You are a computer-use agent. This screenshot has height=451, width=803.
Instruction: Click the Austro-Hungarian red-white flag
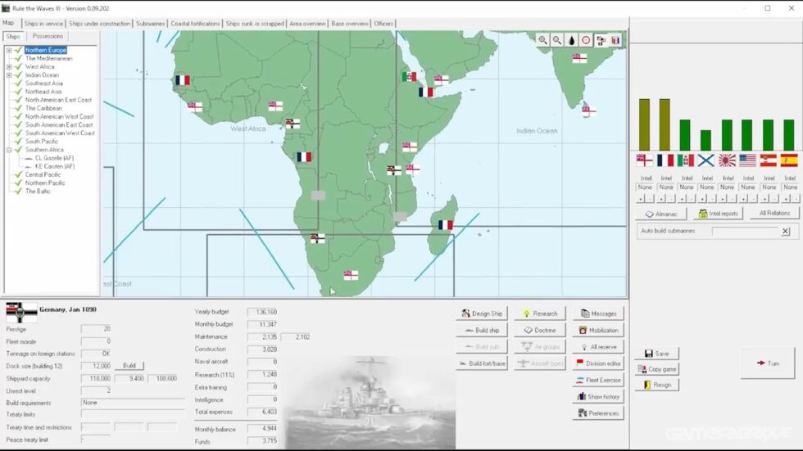click(768, 160)
